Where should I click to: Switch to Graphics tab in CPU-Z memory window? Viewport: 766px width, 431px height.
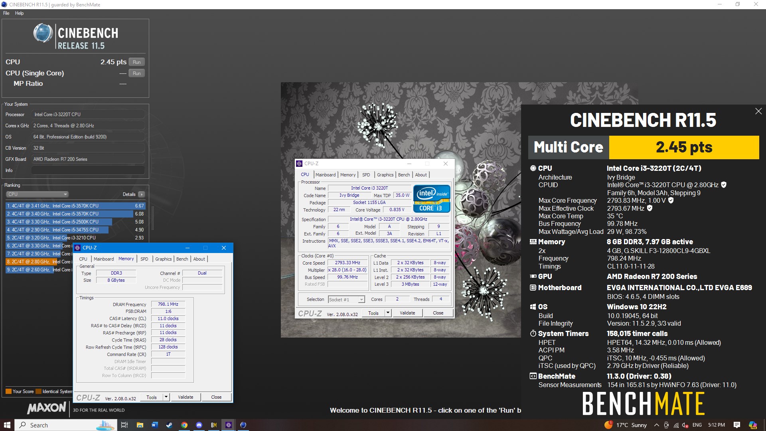pyautogui.click(x=164, y=259)
